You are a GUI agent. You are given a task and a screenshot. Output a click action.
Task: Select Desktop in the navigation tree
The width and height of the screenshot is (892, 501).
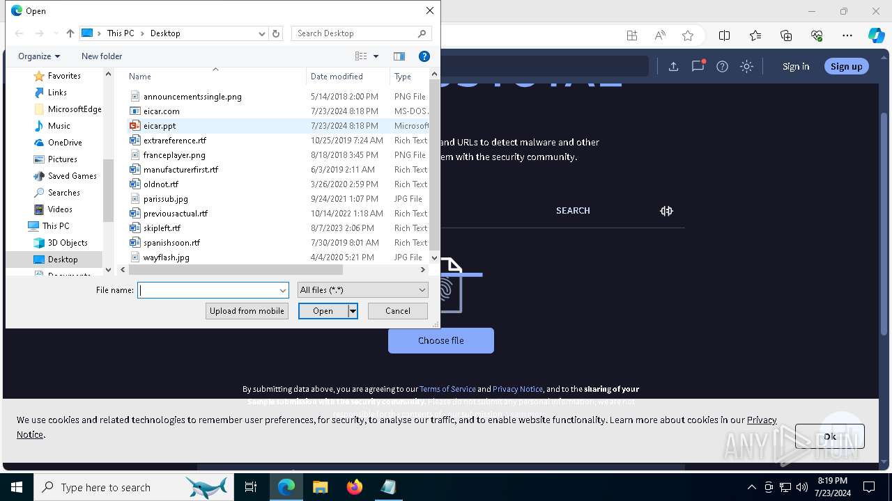pyautogui.click(x=63, y=260)
